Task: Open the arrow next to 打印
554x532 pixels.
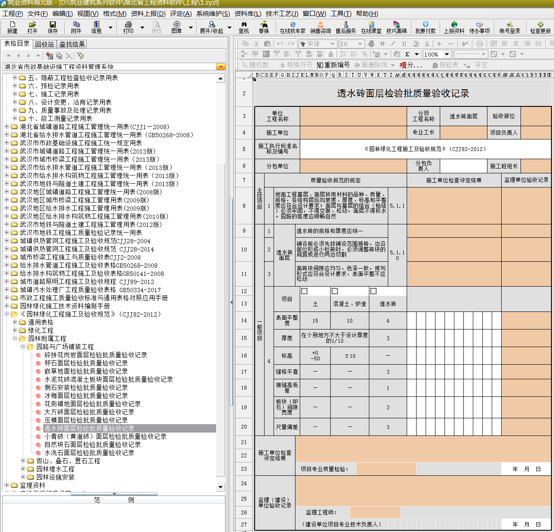Action: (x=142, y=27)
